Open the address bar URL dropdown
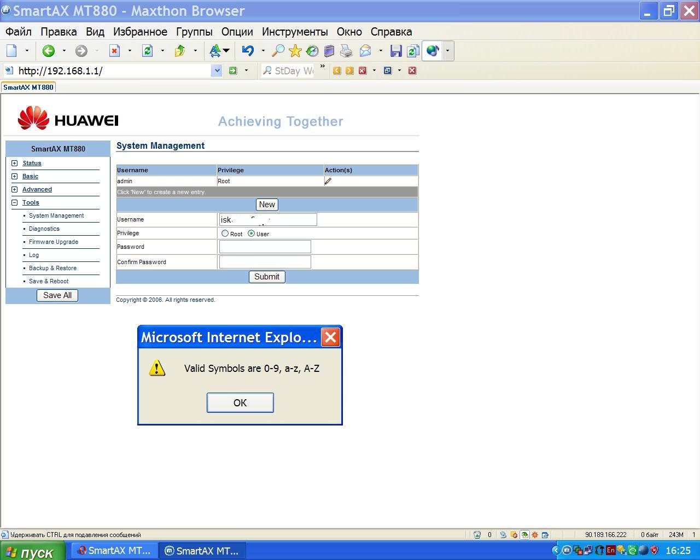Screen dimensions: 700x560 217,71
